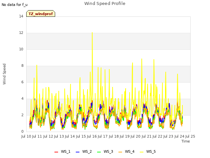The width and height of the screenshot is (210, 158).
Task: Click the Jul 13 x-axis tick label
Action: click(x=59, y=136)
